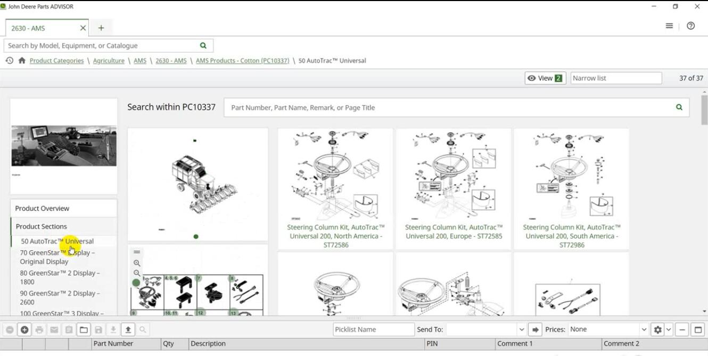The width and height of the screenshot is (708, 356).
Task: Open a new tab with the plus button
Action: 101,28
